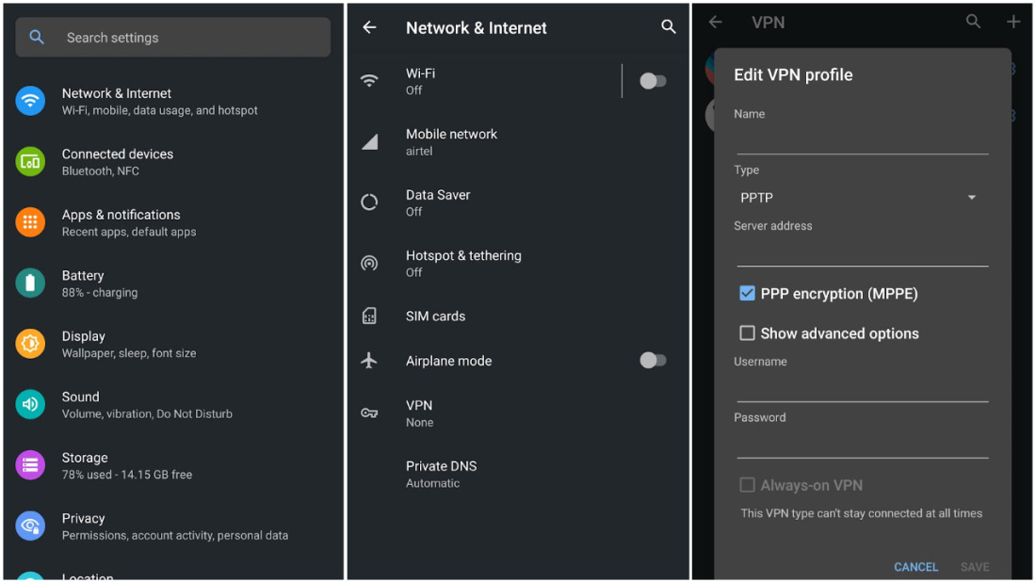This screenshot has width=1036, height=583.
Task: Open Display settings row
Action: [x=173, y=344]
